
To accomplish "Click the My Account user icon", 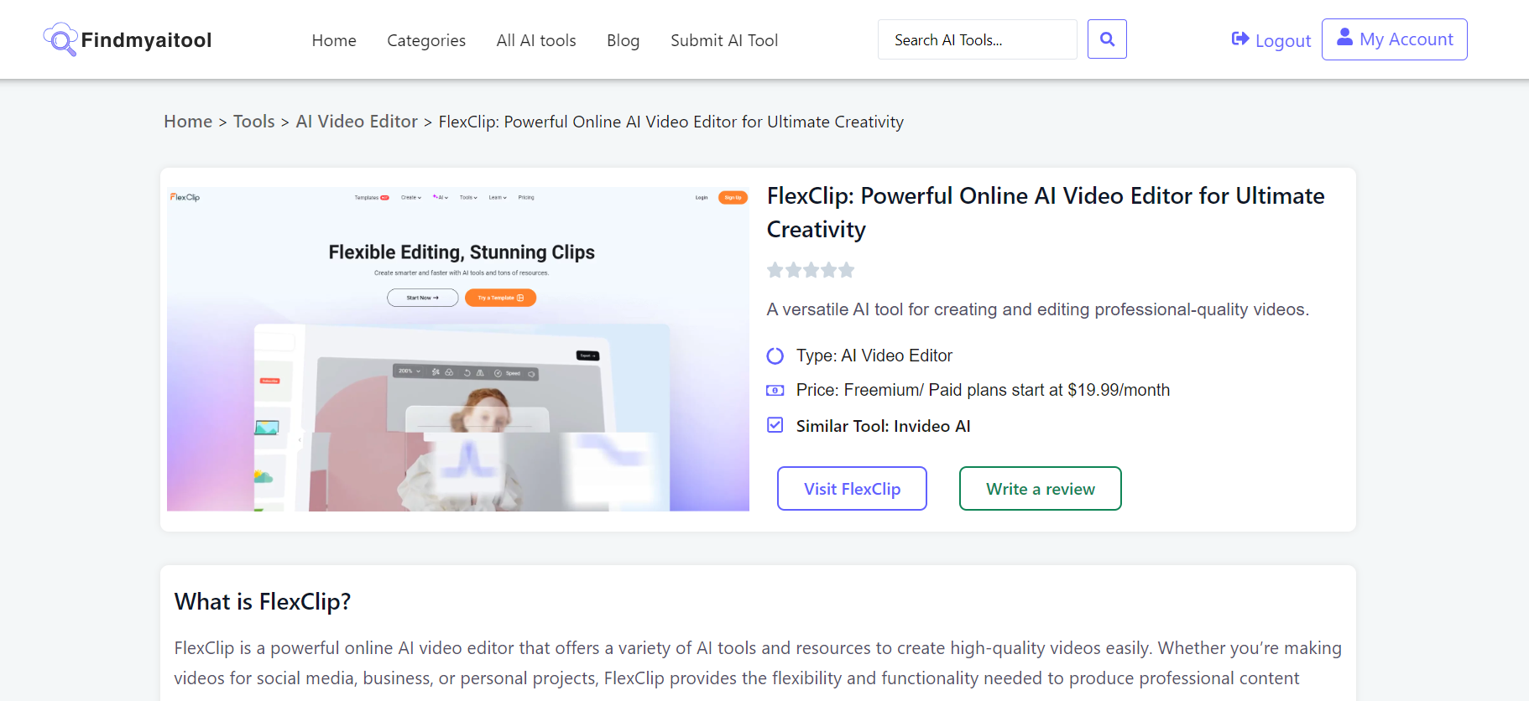I will pyautogui.click(x=1344, y=37).
